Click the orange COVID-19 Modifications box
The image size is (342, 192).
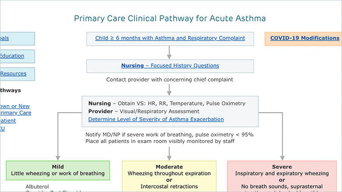pyautogui.click(x=303, y=39)
